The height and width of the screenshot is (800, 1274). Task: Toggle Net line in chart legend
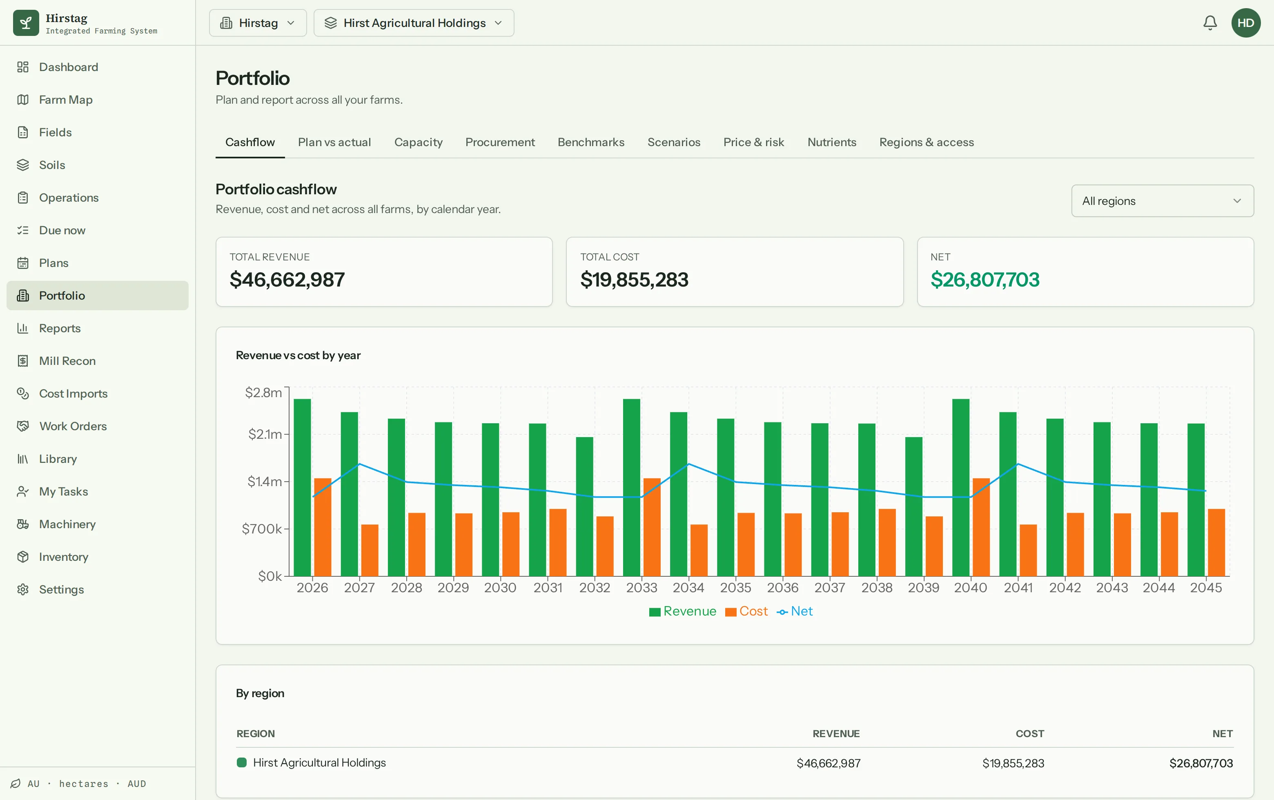794,611
